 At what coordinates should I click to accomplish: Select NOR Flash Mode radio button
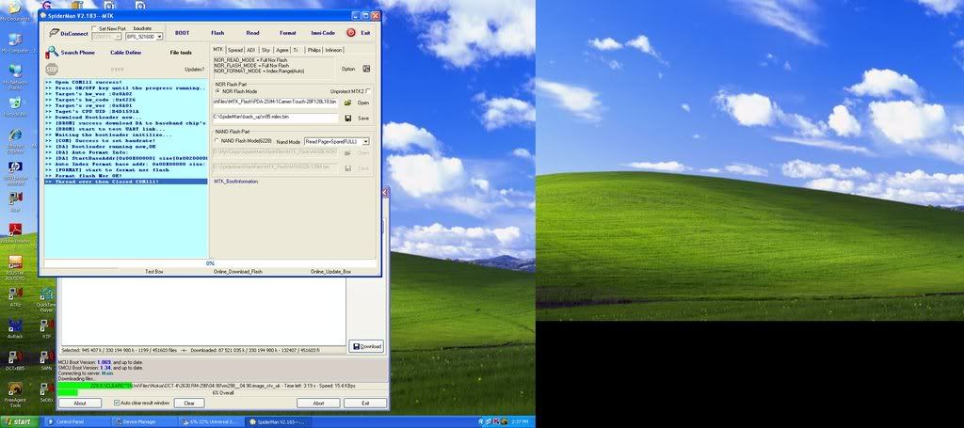pos(217,91)
